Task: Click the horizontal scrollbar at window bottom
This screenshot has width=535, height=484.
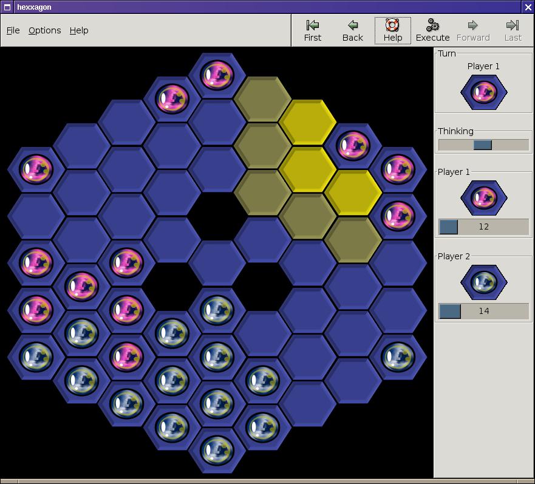Action: point(267,482)
